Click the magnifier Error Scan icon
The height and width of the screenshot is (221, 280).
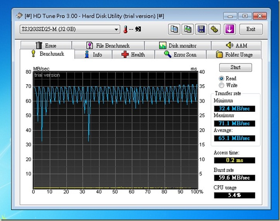pos(167,54)
